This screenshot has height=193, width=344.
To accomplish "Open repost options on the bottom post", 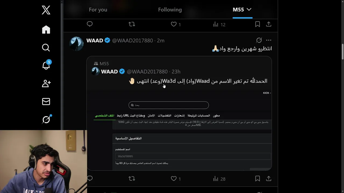I will click(x=132, y=179).
